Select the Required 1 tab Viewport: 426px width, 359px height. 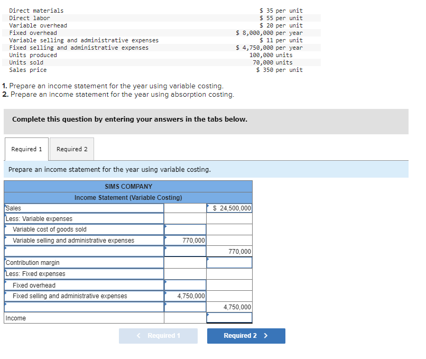pos(26,149)
